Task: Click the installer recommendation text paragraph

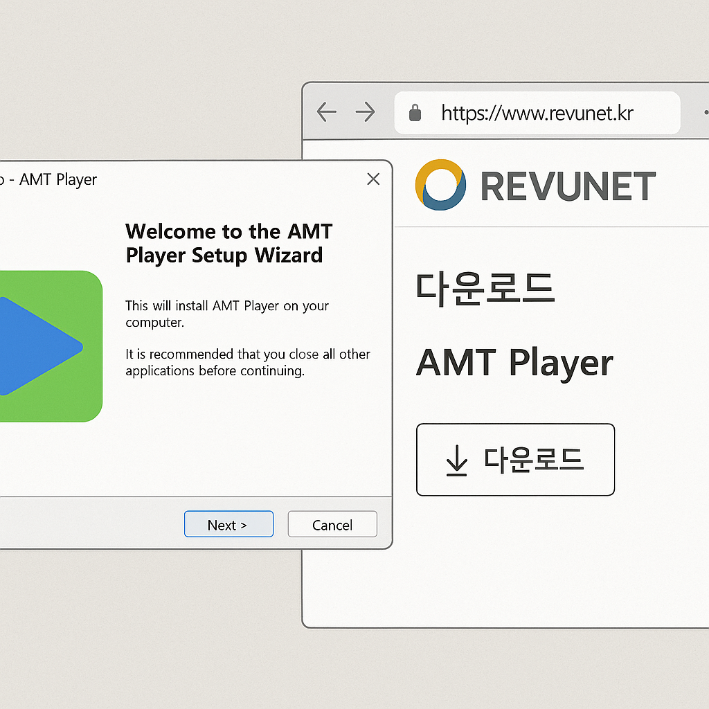Action: (x=247, y=362)
